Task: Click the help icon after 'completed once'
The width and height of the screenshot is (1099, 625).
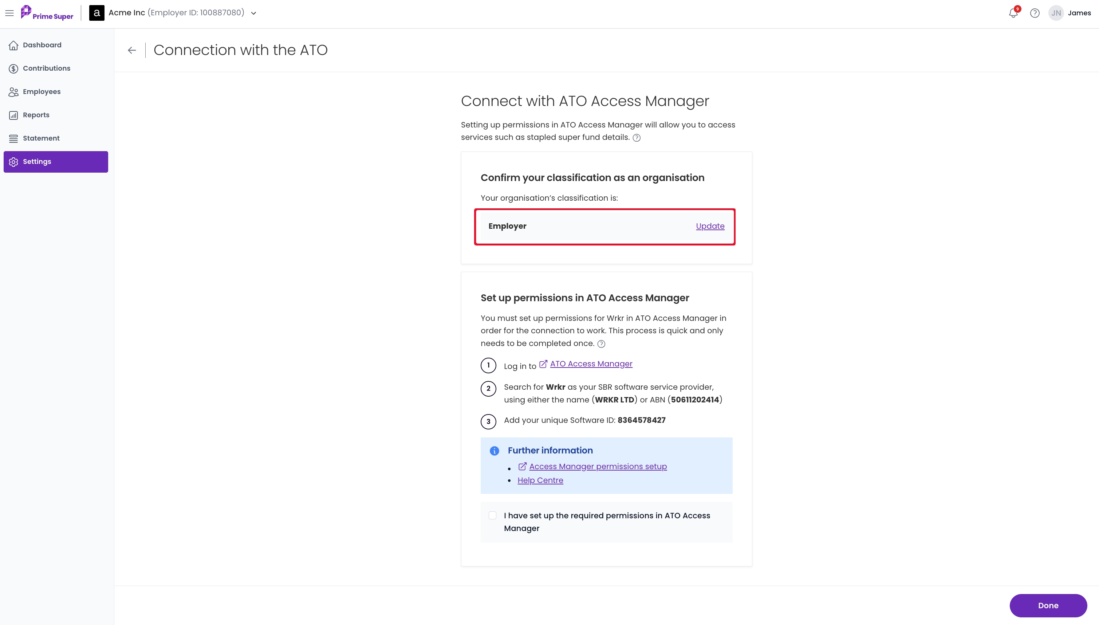Action: click(601, 344)
